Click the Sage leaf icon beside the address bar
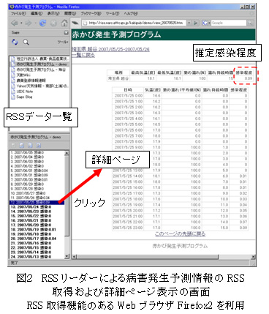Image resolution: width=269 pixels, height=314 pixels. pyautogui.click(x=75, y=23)
